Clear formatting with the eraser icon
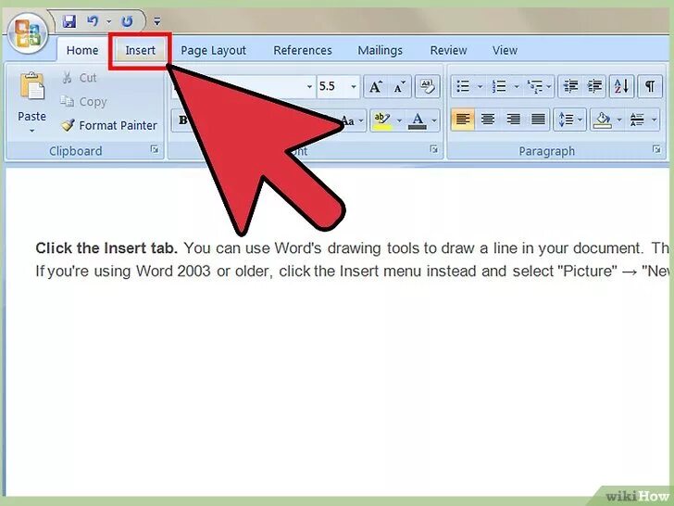The width and height of the screenshot is (674, 506). (427, 87)
